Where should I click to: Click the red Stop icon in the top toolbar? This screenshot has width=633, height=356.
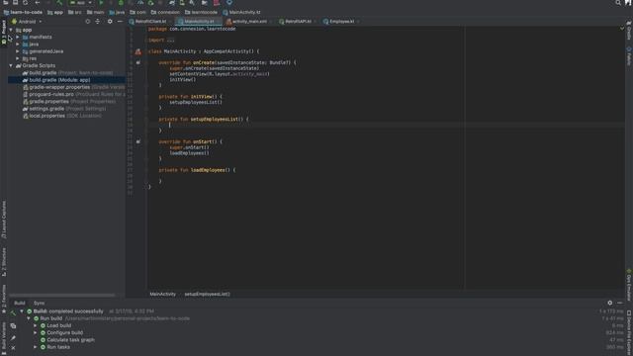[217, 3]
